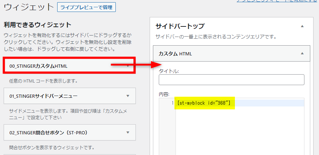Click the 内容: label above the editor
Viewport: 319px width, 155px height.
tap(164, 94)
